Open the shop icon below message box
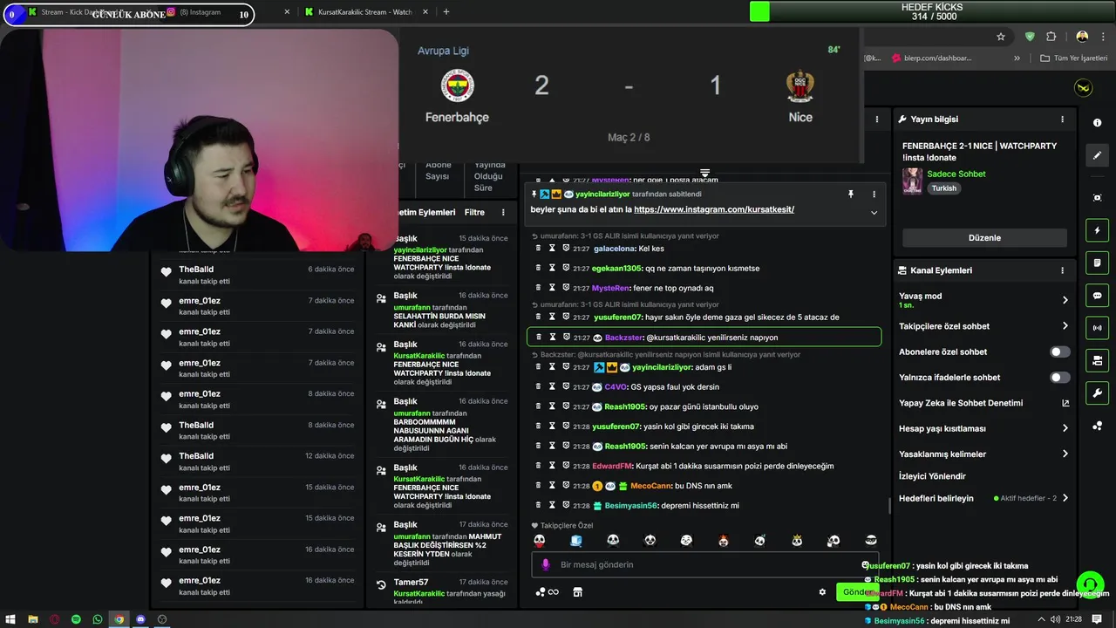This screenshot has height=628, width=1116. [577, 592]
